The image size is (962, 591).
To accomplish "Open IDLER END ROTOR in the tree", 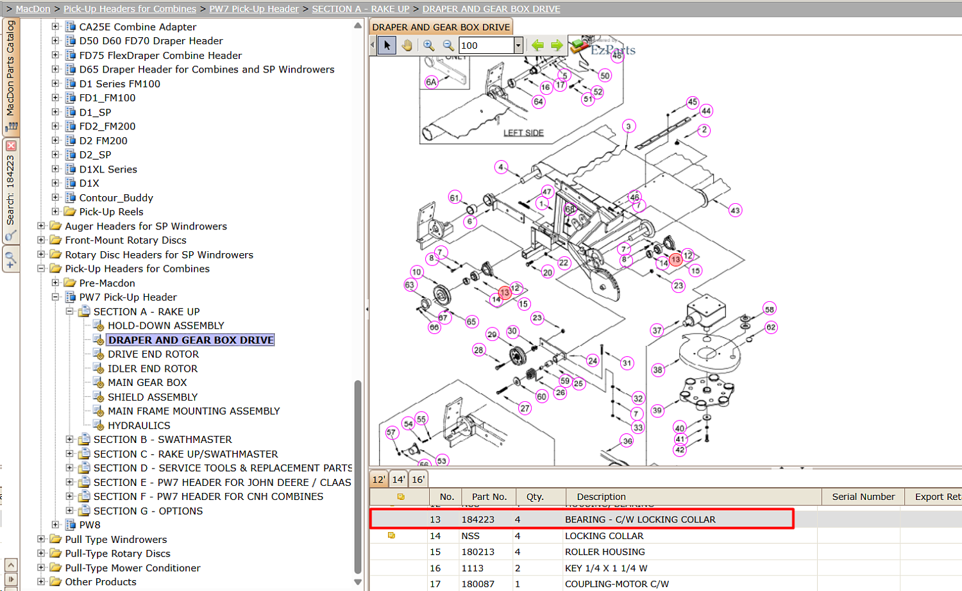I will click(153, 369).
